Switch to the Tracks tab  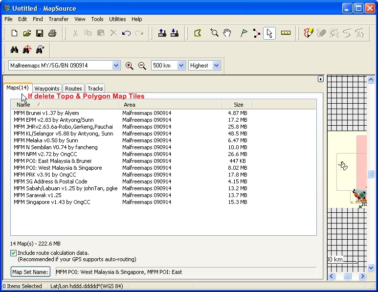click(95, 89)
